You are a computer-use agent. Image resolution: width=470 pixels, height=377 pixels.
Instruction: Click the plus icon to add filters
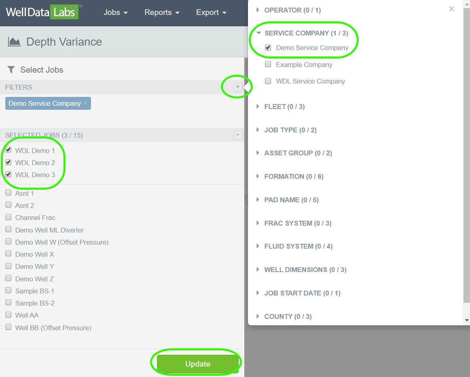[x=238, y=87]
